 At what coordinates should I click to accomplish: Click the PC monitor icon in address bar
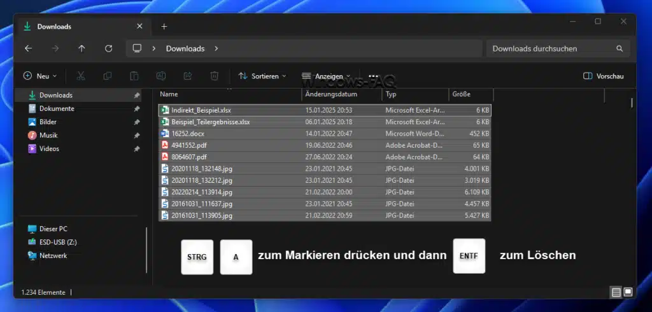(138, 48)
